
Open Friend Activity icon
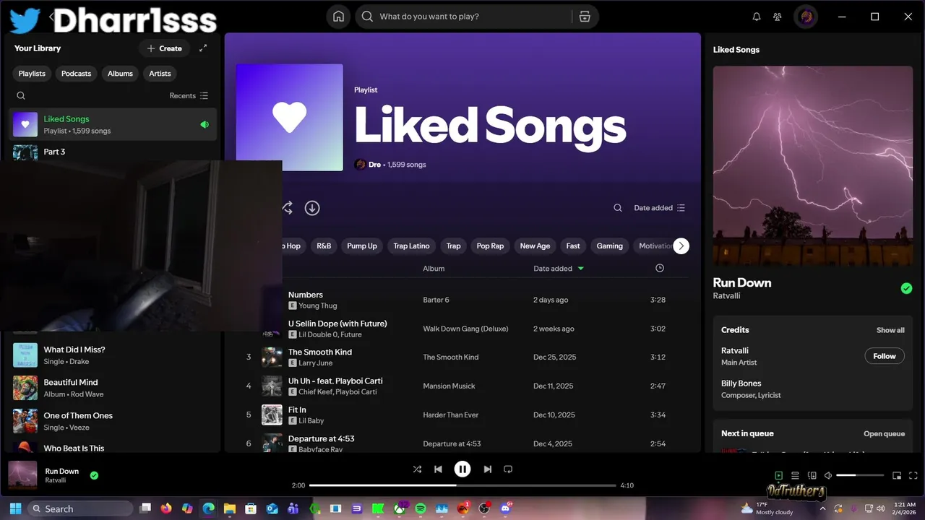pos(778,17)
